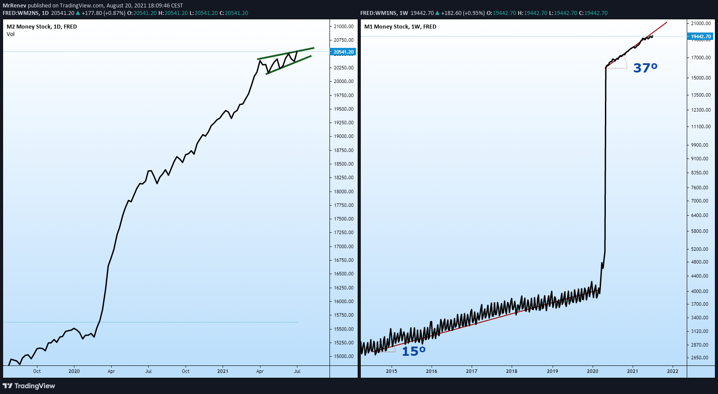This screenshot has height=394, width=718.
Task: Click the 2018 label on M1 time axis
Action: pos(512,371)
